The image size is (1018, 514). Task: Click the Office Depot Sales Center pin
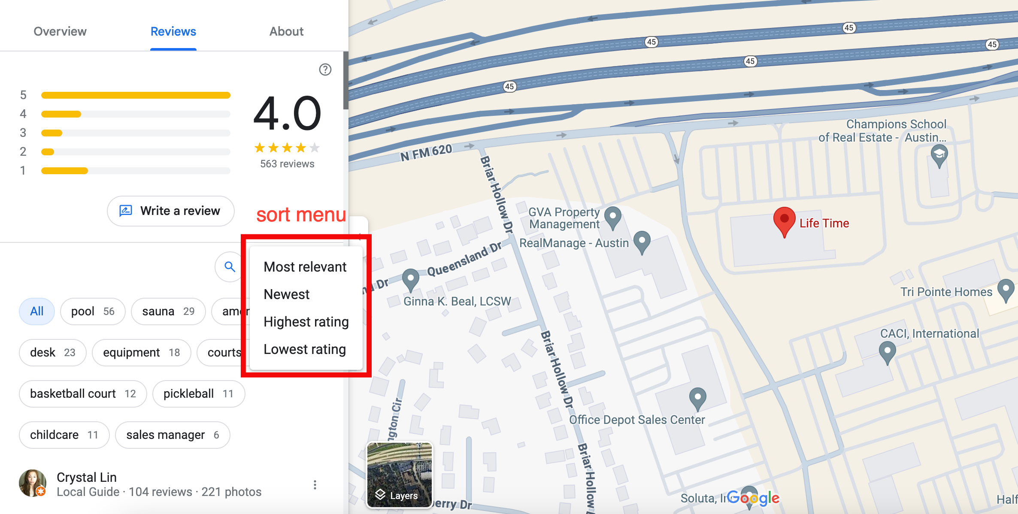click(x=697, y=397)
